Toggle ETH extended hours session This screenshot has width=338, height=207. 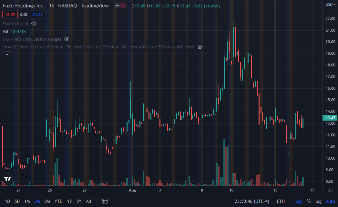click(281, 201)
